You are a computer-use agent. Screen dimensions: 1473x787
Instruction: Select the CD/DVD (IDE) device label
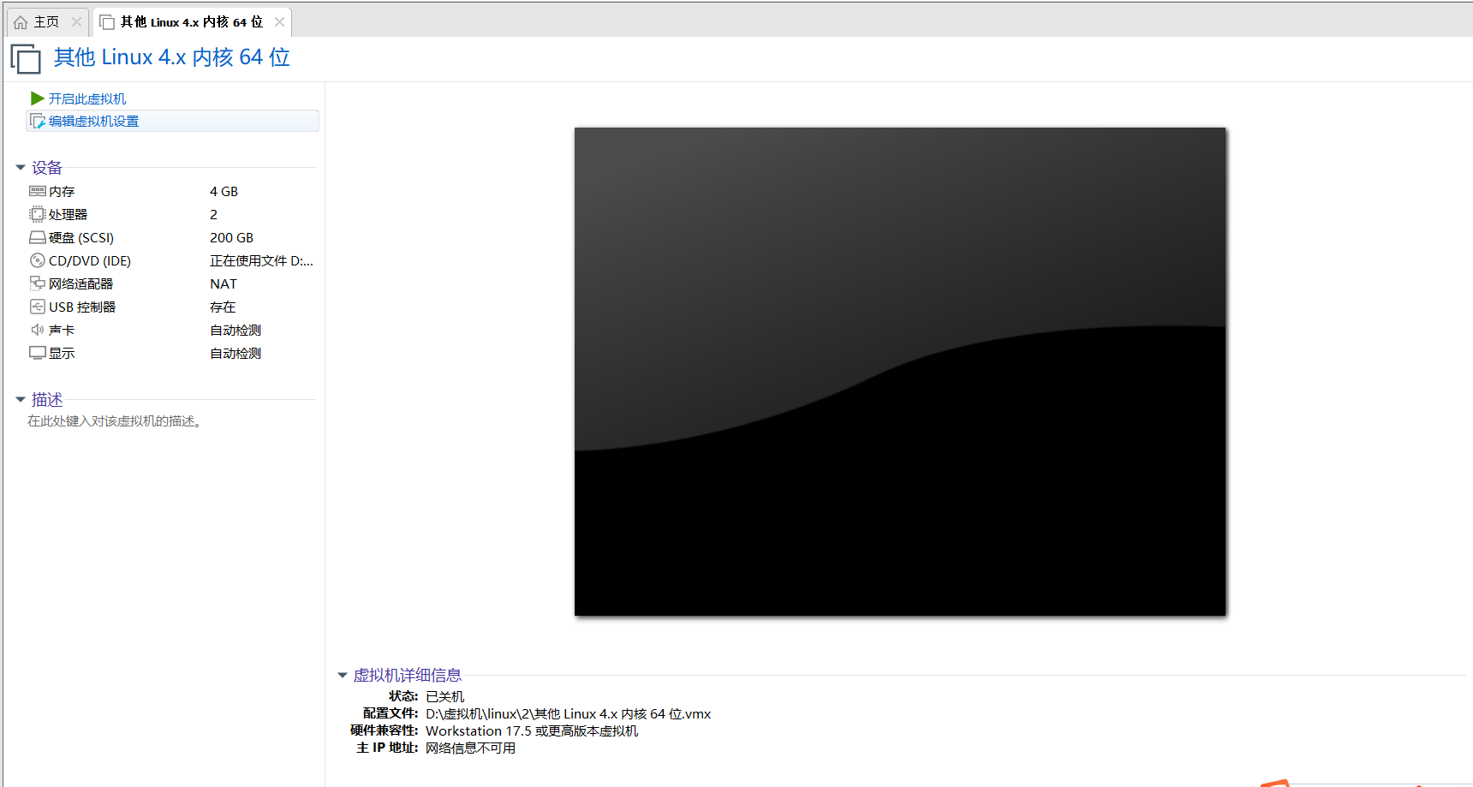coord(90,261)
